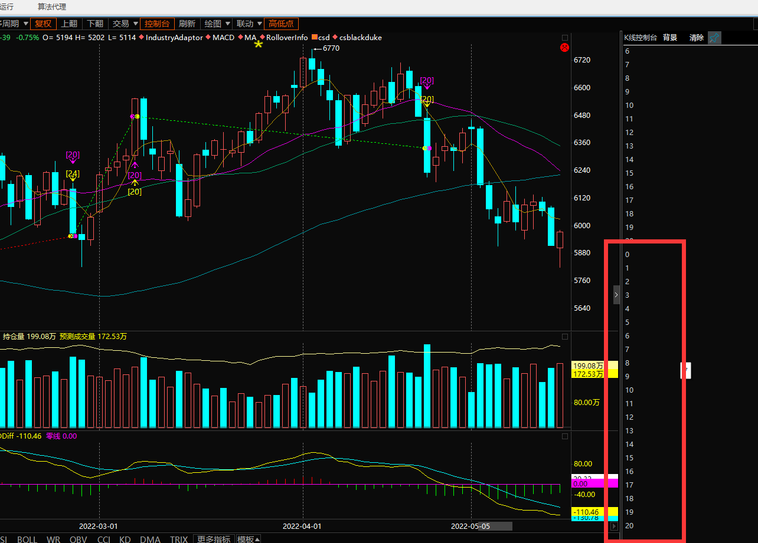758x543 pixels.
Task: Click the small square box in price chart corner
Action: coord(564,38)
